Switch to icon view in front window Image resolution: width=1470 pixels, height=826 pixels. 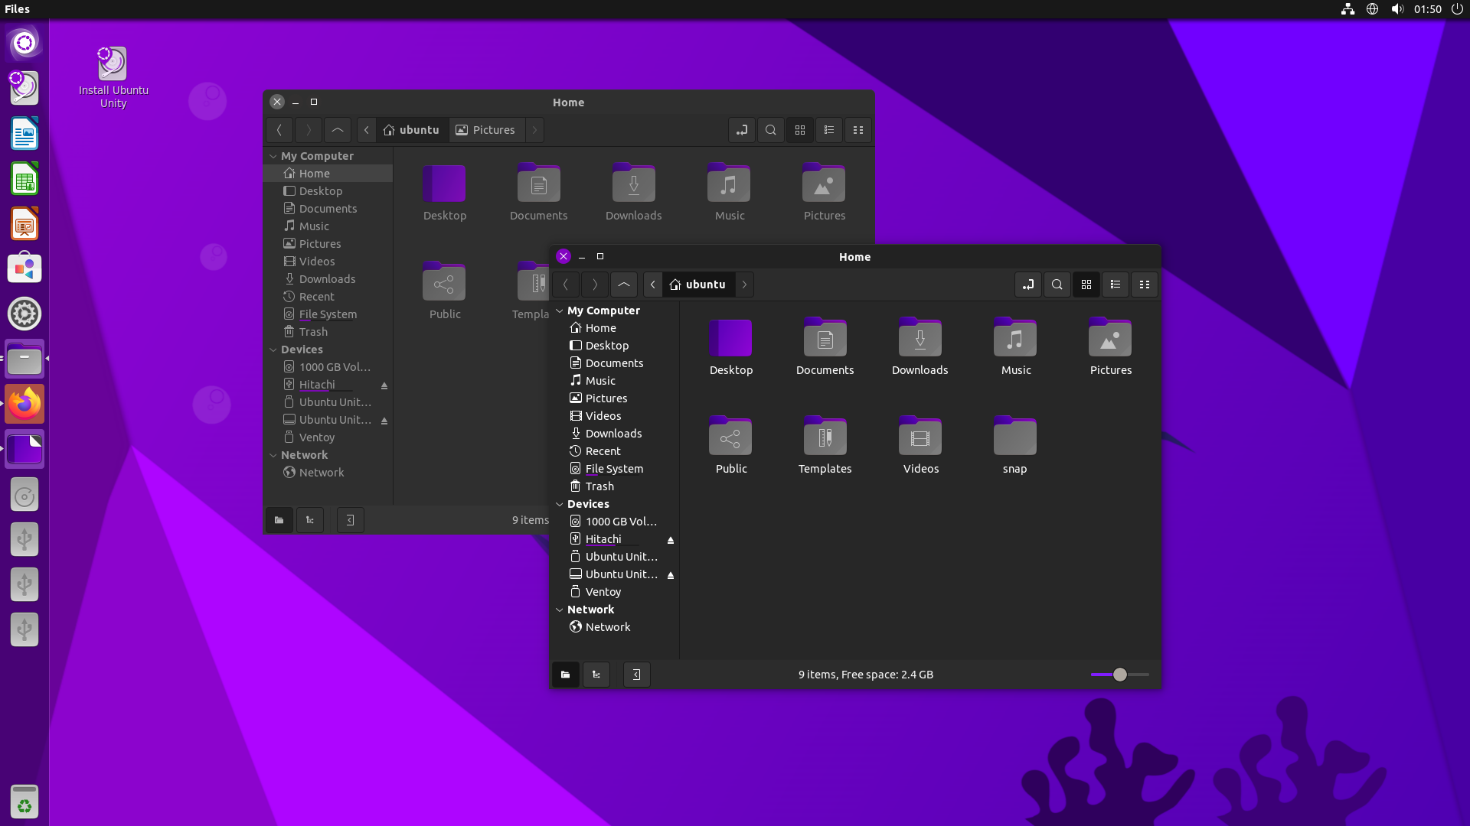tap(1086, 285)
